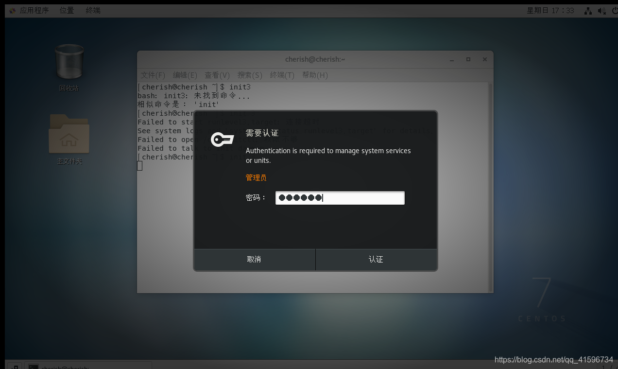Click the line 相似命令是: 'init'
The height and width of the screenshot is (369, 618).
[x=178, y=105]
